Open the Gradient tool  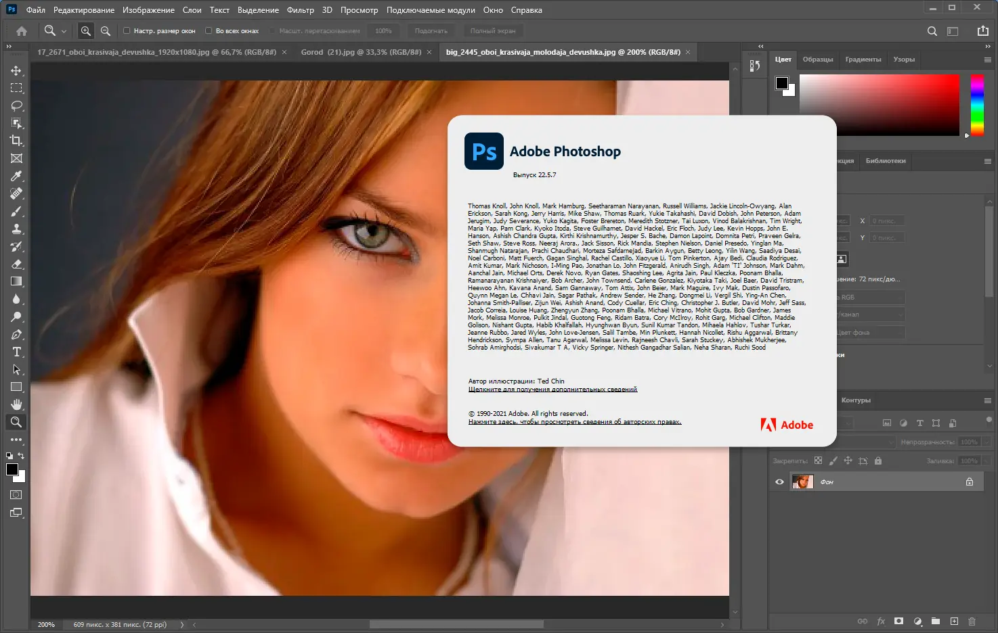(16, 281)
